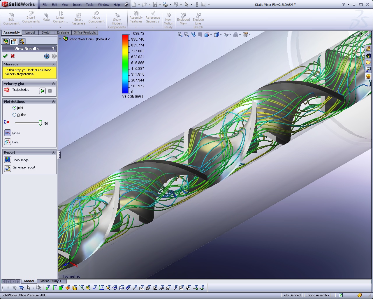
Task: Click the ConfigurationManager tab icon
Action: click(x=22, y=41)
